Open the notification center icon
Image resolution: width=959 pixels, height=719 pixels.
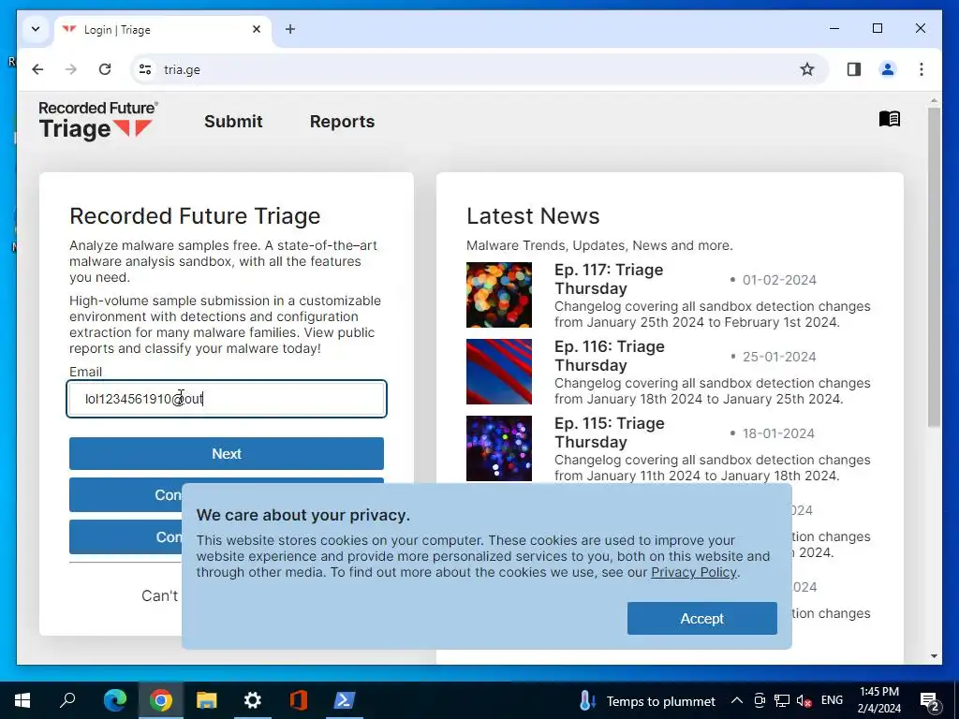930,701
